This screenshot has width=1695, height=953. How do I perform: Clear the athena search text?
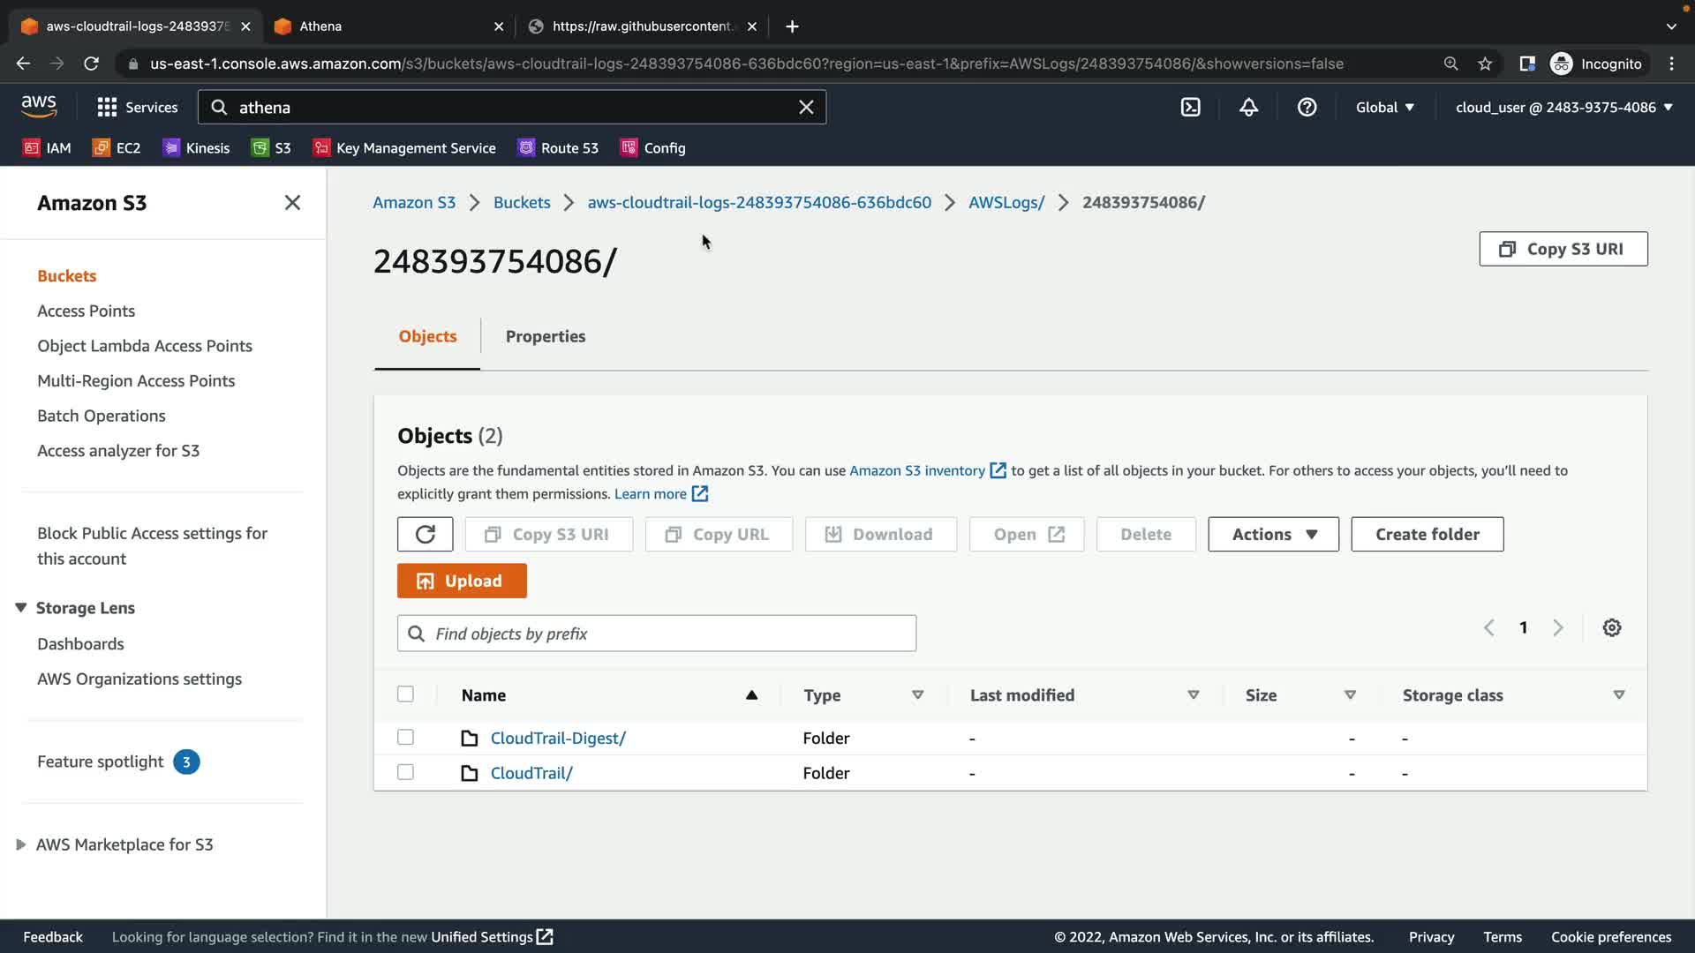805,107
